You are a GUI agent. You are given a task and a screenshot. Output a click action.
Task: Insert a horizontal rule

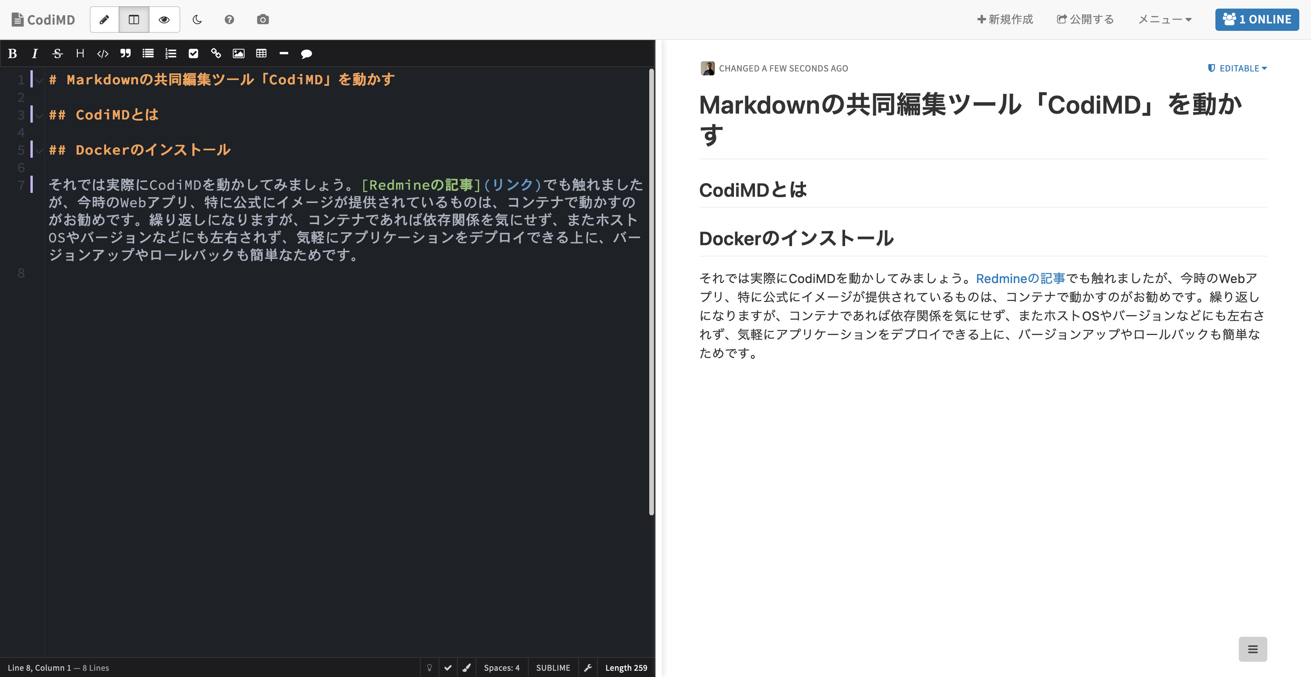click(x=284, y=53)
